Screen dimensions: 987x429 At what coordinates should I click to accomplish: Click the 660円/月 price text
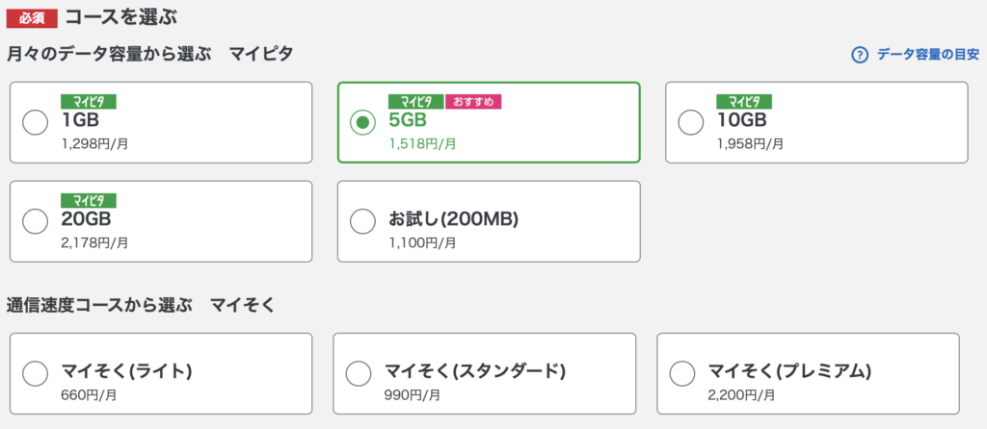[x=89, y=395]
